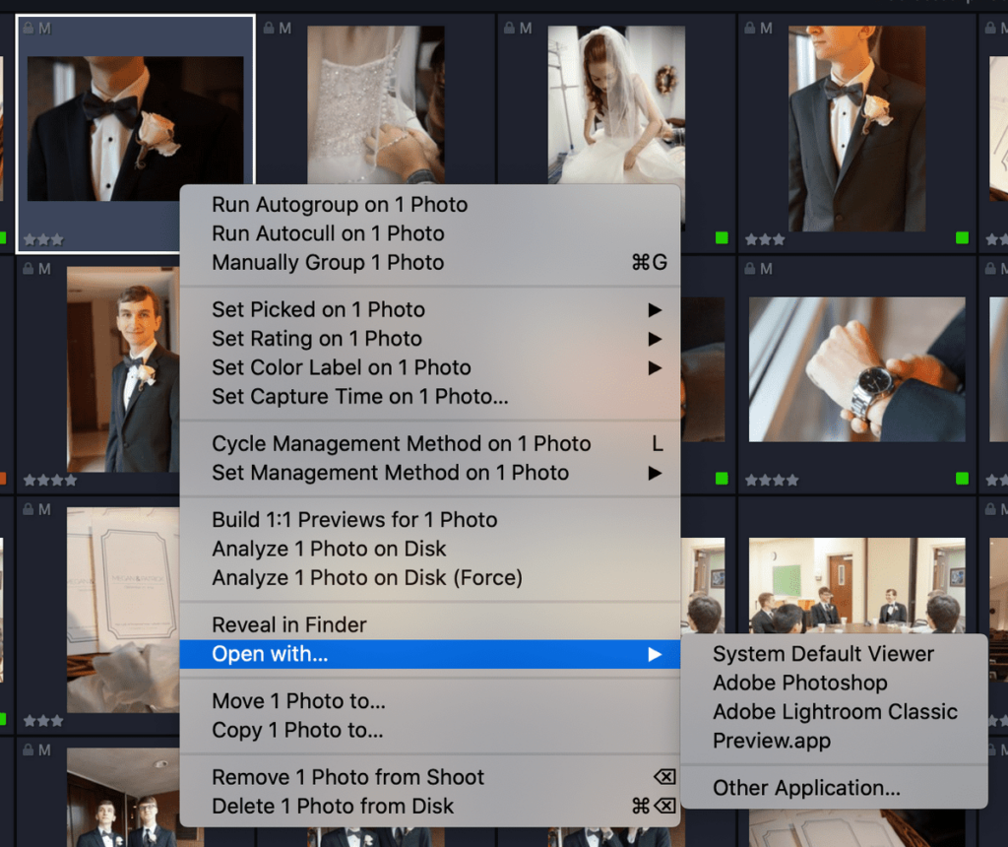Click green label on groom bow tie photo
The image size is (1008, 847).
click(x=963, y=238)
